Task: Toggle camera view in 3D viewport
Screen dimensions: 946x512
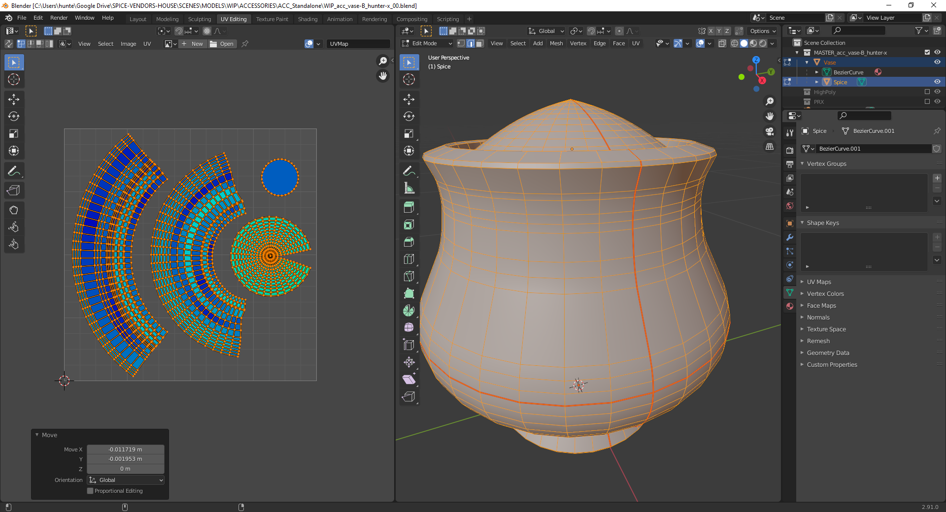Action: 770,131
